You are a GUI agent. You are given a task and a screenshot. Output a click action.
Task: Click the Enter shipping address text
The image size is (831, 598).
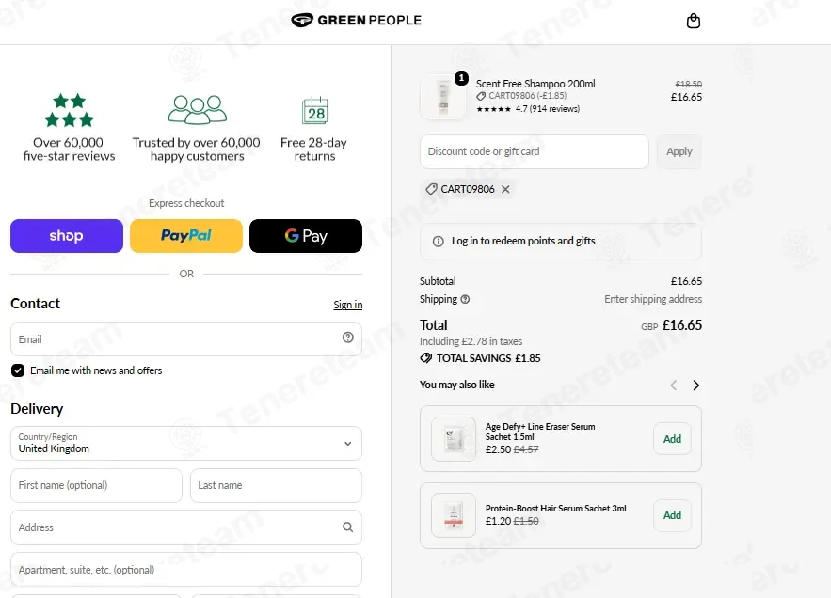[653, 299]
